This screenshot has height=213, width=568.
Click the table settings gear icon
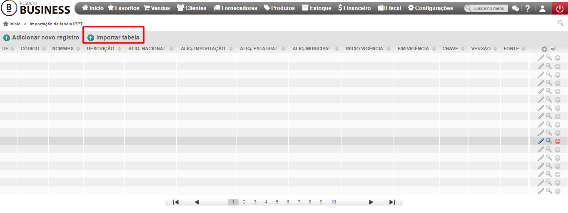544,49
